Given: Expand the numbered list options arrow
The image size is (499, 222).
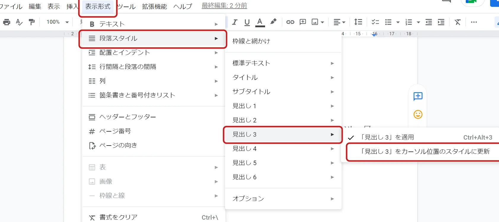Looking at the screenshot, I should pos(418,22).
